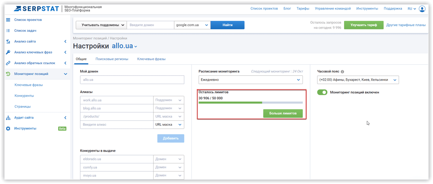The height and width of the screenshot is (184, 433).
Task: Open the Ежедневно schedule dropdown
Action: point(250,80)
